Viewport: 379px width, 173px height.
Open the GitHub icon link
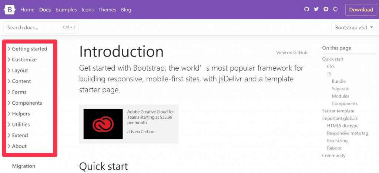[307, 9]
